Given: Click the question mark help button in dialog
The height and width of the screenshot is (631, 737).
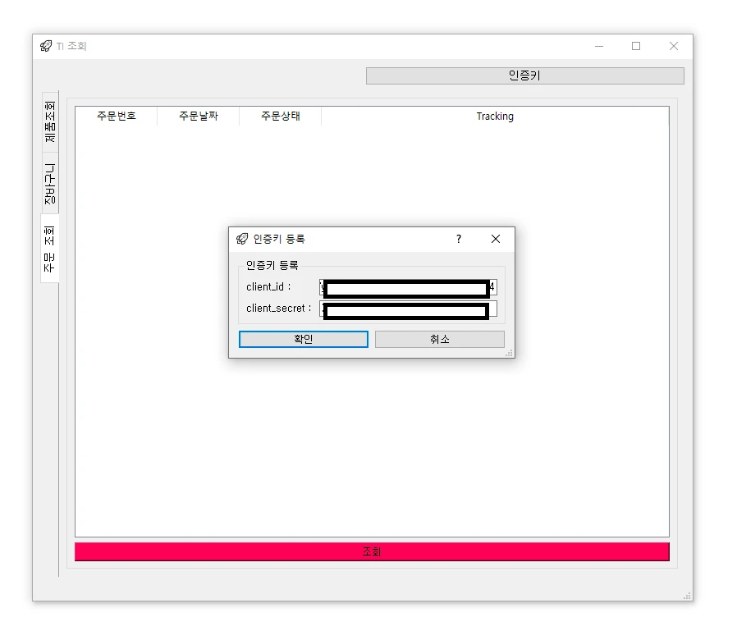Looking at the screenshot, I should (459, 239).
